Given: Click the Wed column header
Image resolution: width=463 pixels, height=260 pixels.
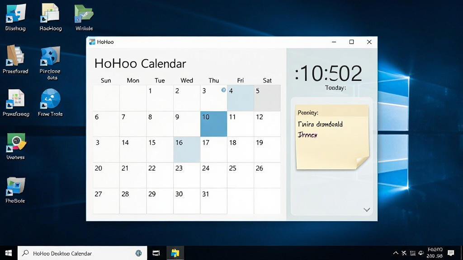Looking at the screenshot, I should [187, 80].
